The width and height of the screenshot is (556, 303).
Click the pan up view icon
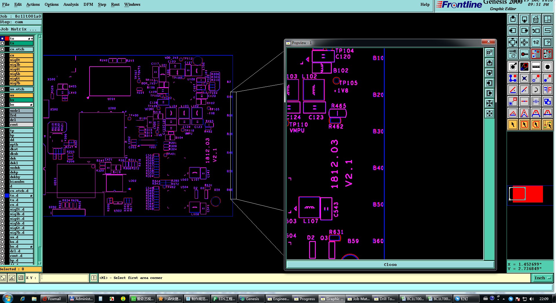click(513, 19)
